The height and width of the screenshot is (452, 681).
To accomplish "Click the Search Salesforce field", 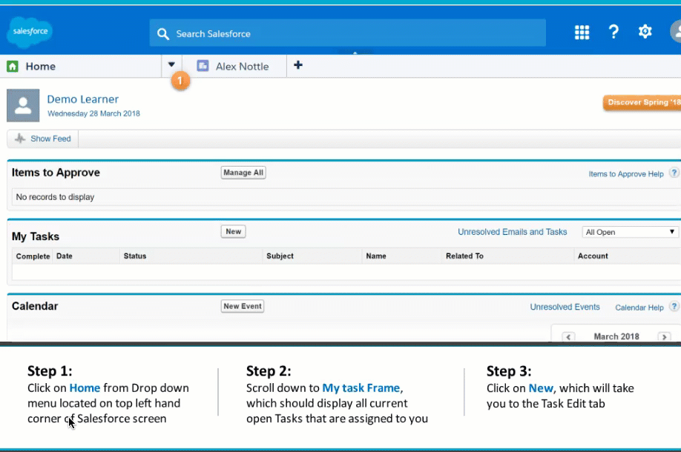I will point(347,33).
